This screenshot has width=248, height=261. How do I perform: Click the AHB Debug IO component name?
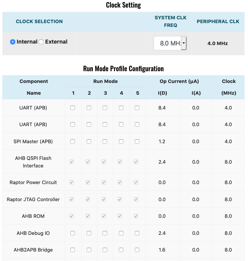33,233
